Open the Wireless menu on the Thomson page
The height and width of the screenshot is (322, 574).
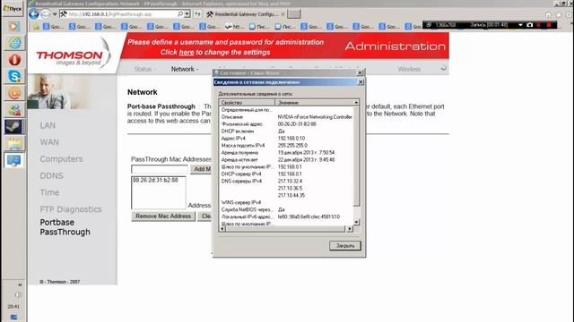tap(409, 69)
